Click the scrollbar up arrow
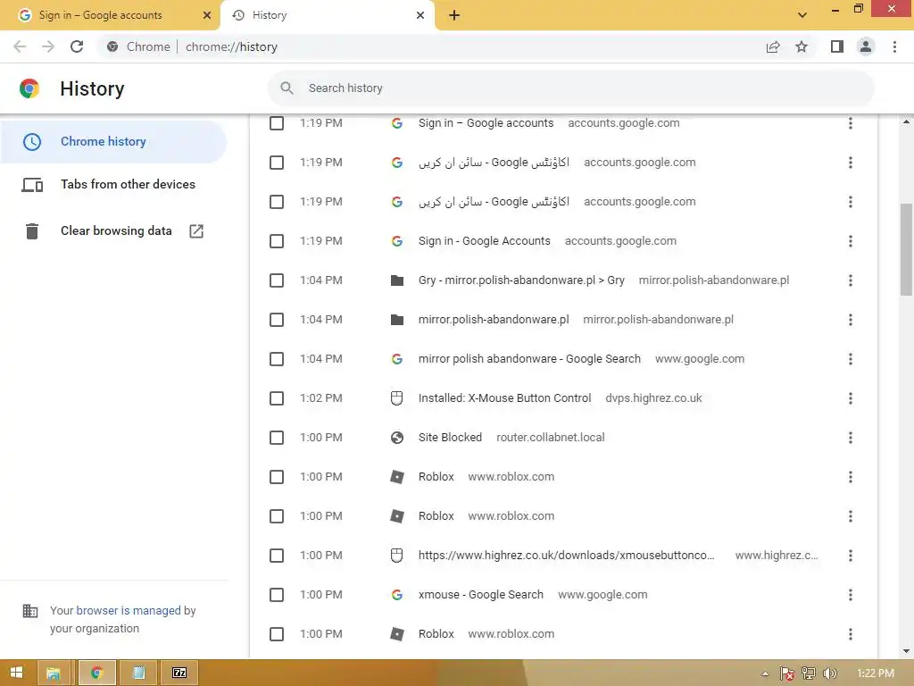The height and width of the screenshot is (686, 914). 906,121
